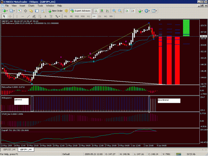Select the Horizontal Line drawing tool

[23, 16]
